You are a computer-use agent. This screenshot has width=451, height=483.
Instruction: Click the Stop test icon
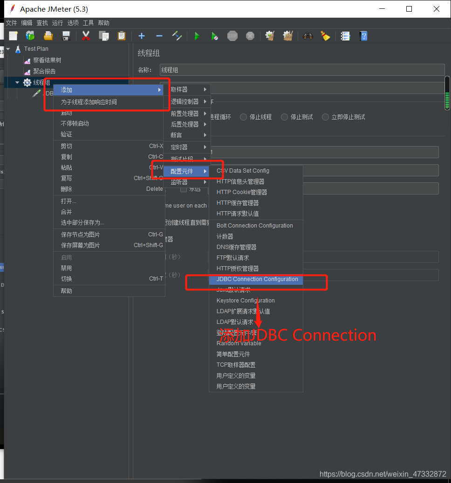[x=232, y=36]
